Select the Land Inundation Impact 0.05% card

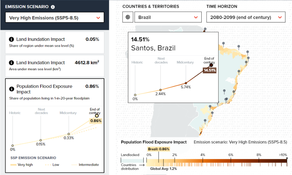(55, 42)
